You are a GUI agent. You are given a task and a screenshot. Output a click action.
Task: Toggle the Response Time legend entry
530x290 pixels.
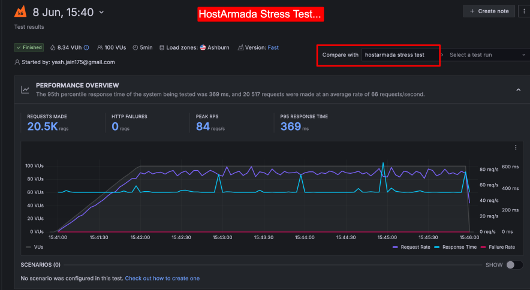[455, 247]
